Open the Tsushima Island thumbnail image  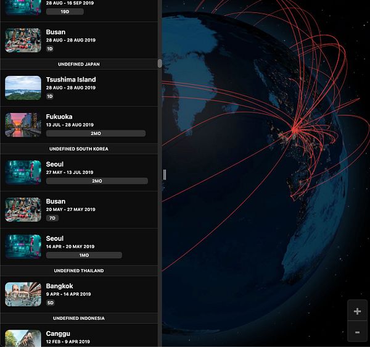point(23,88)
